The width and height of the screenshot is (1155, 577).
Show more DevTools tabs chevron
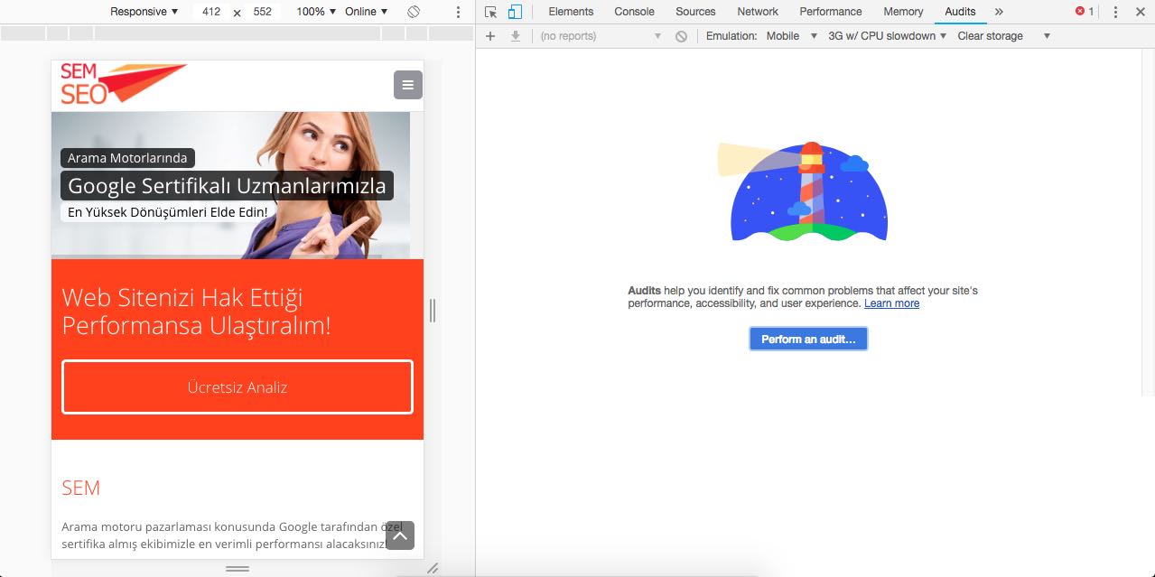999,12
